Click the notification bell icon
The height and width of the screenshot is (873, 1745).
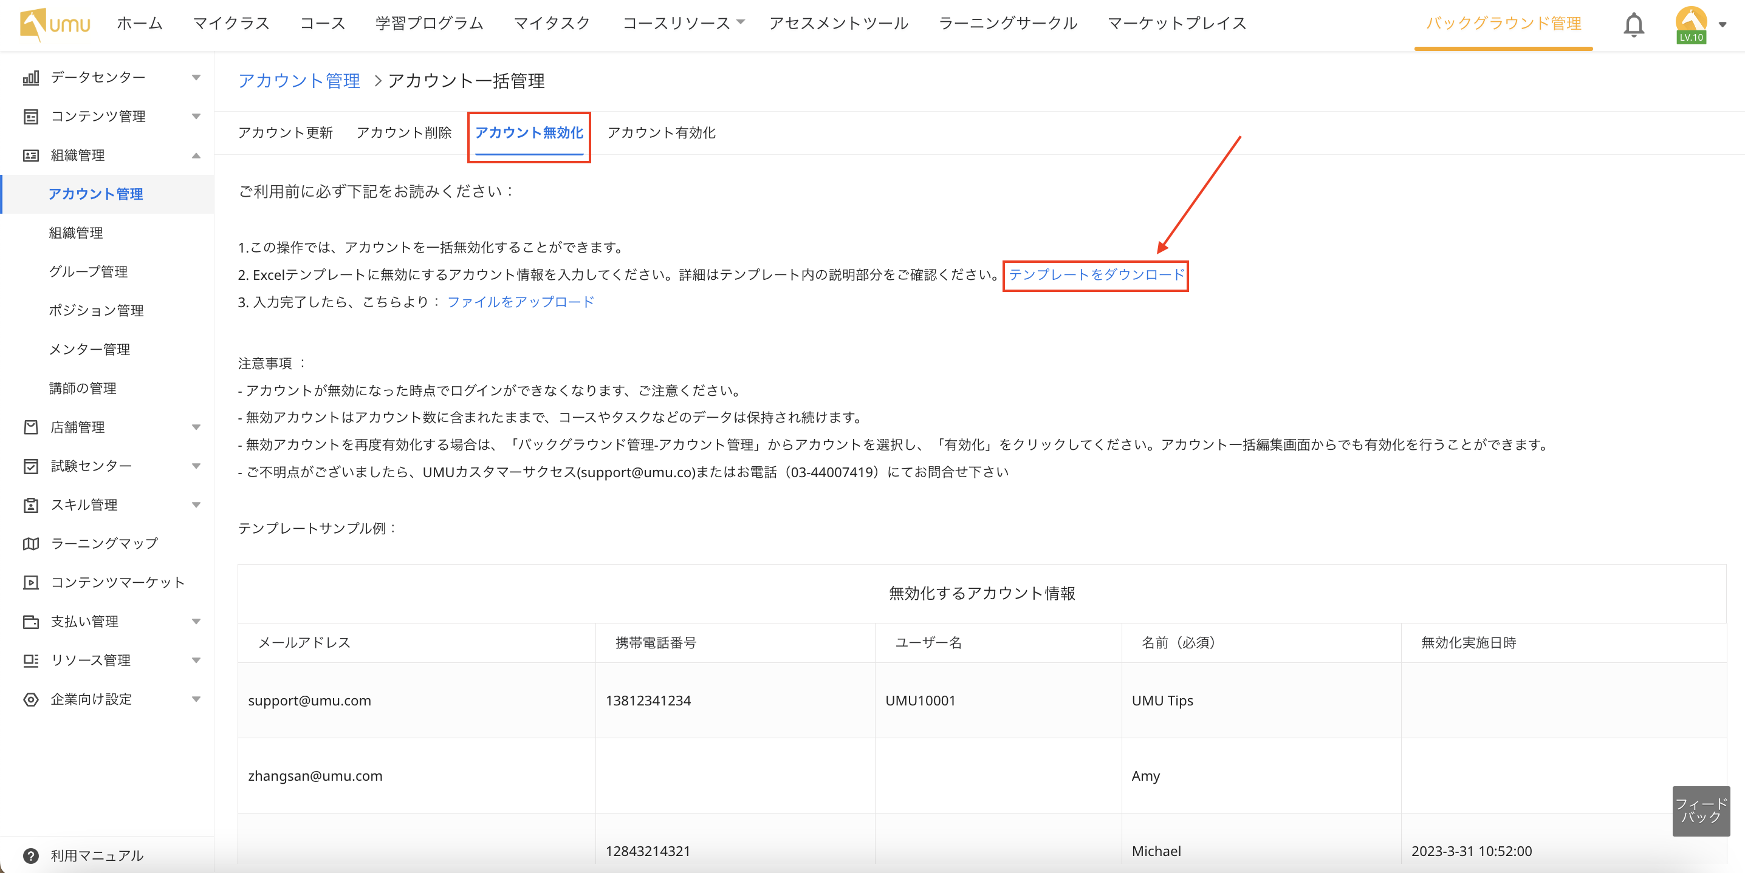(1633, 25)
